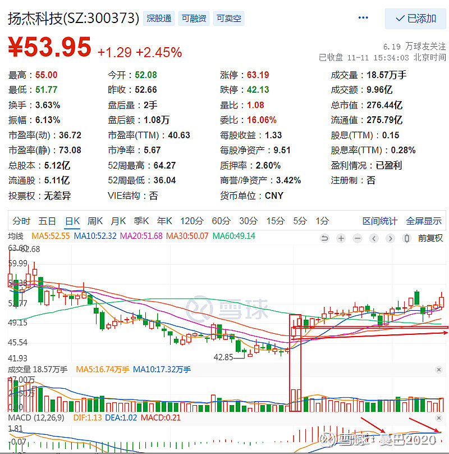
Task: Click the 52周最高 64.27 value
Action: [x=164, y=165]
